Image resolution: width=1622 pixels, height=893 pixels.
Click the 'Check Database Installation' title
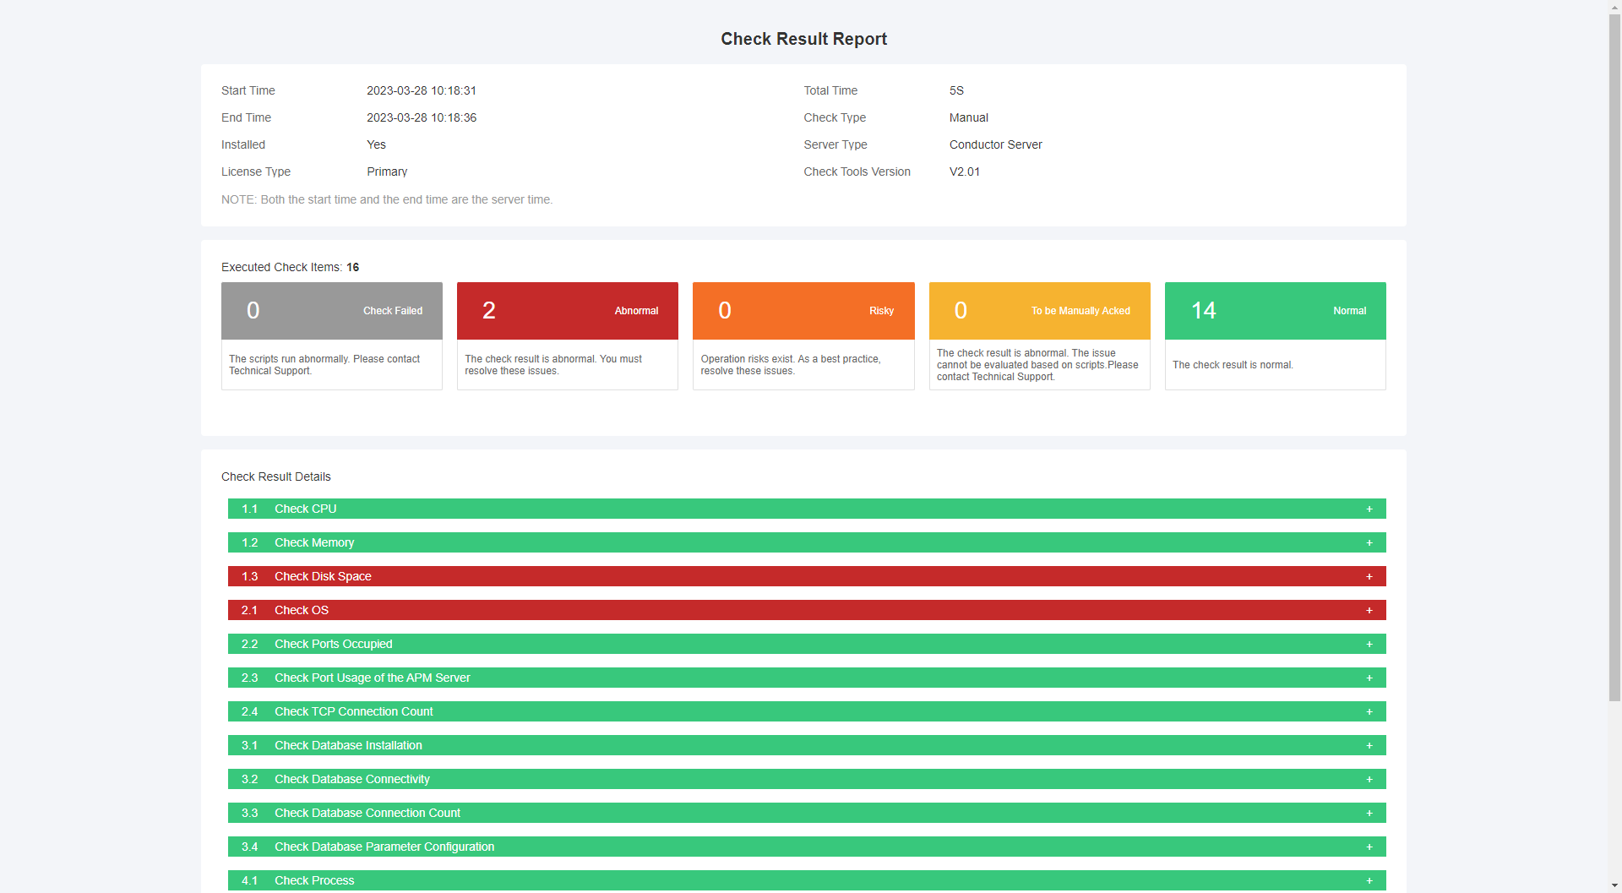click(x=348, y=745)
